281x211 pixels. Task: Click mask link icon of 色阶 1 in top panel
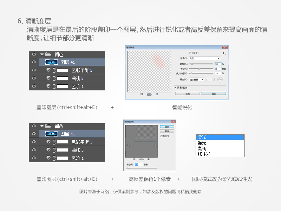click(54, 86)
